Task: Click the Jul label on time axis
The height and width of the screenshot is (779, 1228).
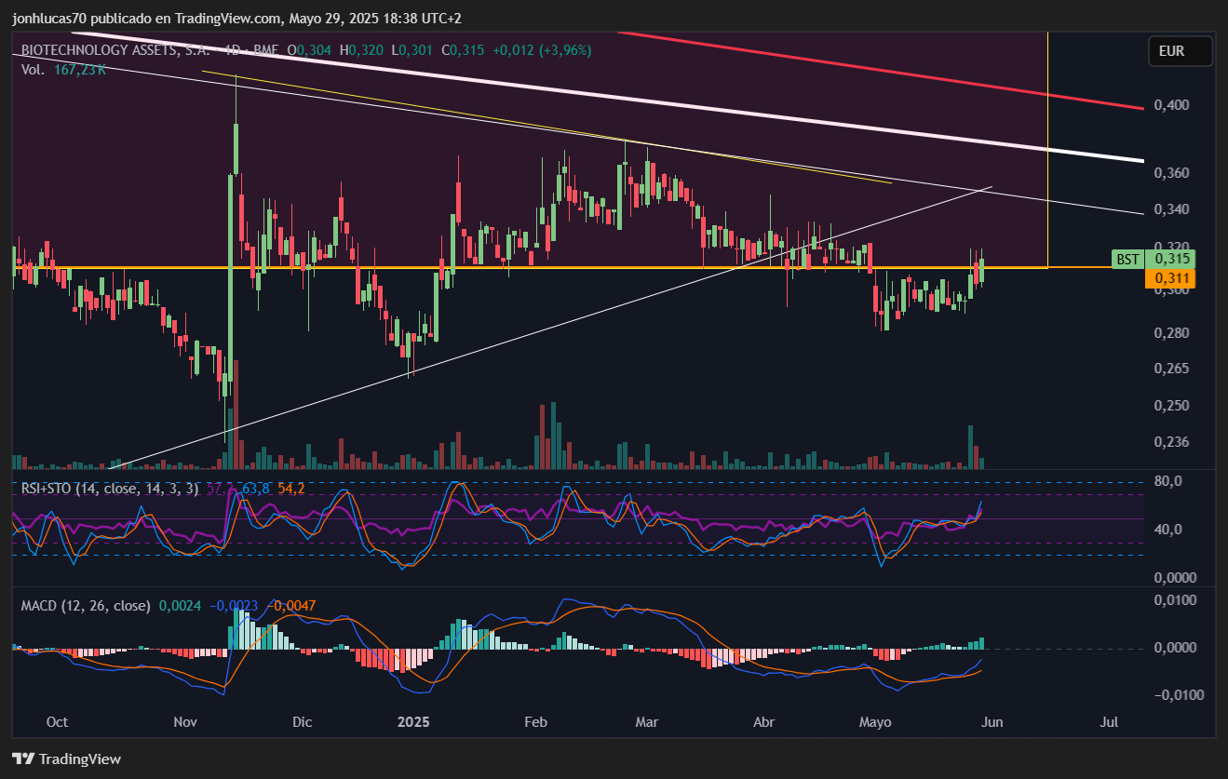Action: tap(1109, 722)
